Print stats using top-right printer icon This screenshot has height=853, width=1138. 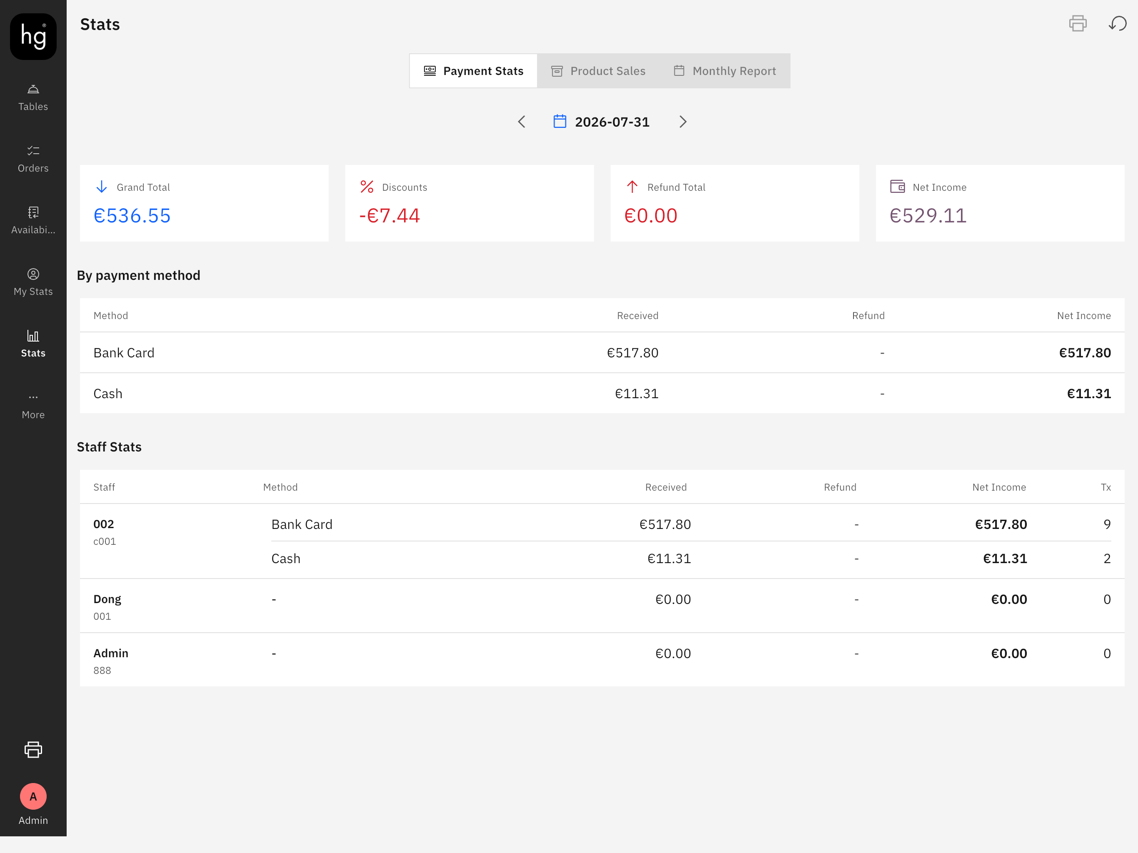[1077, 24]
